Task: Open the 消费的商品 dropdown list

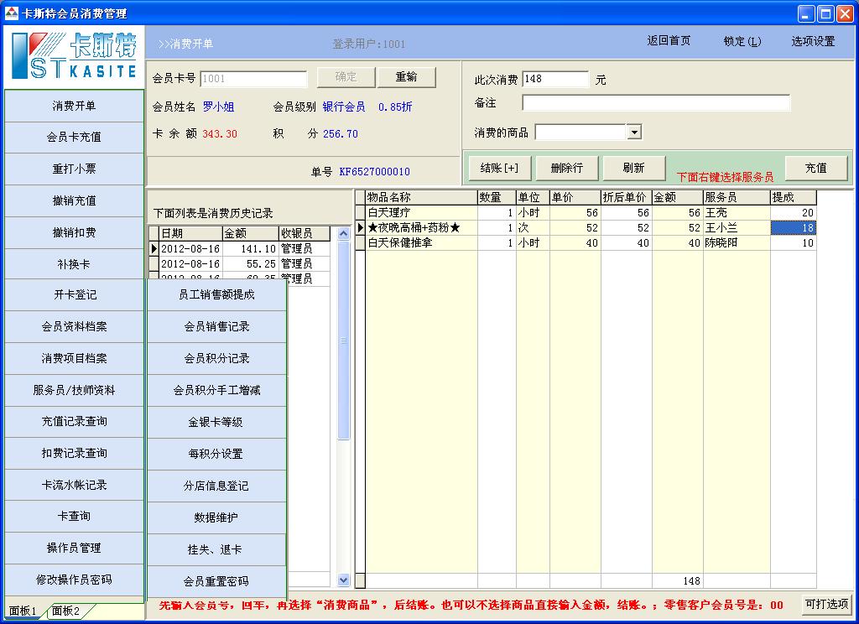Action: click(634, 133)
